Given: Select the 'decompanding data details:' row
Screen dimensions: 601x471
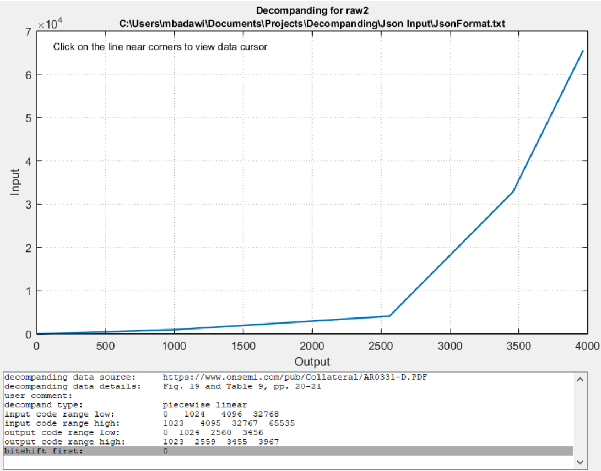Looking at the screenshot, I should (289, 386).
